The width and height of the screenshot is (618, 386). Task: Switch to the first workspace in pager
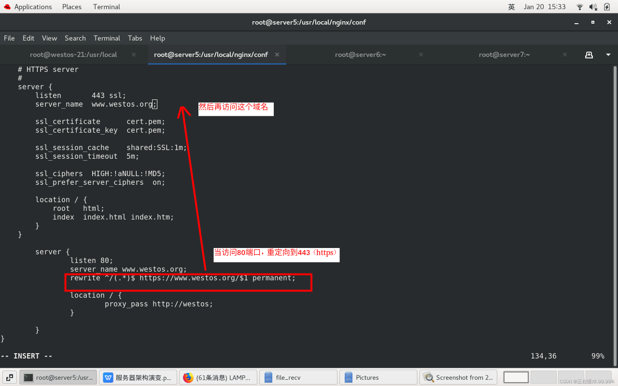click(x=516, y=377)
